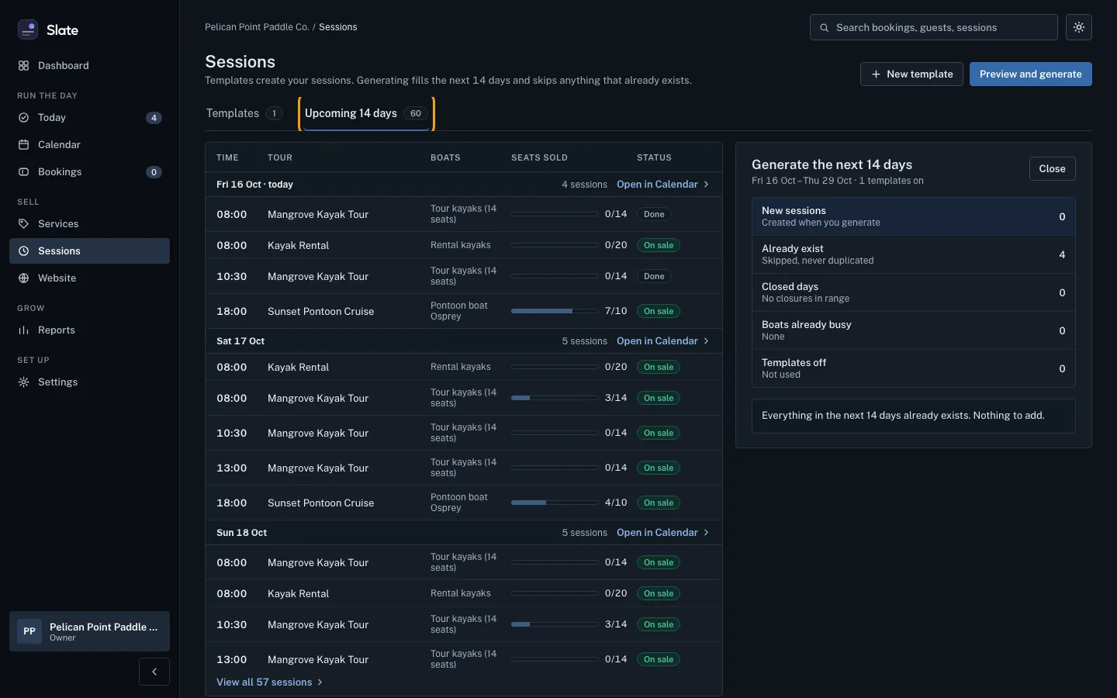Switch to the Templates tab
The height and width of the screenshot is (698, 1117).
click(244, 113)
